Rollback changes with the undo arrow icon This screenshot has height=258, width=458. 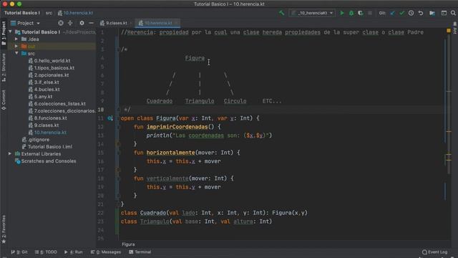pyautogui.click(x=421, y=13)
